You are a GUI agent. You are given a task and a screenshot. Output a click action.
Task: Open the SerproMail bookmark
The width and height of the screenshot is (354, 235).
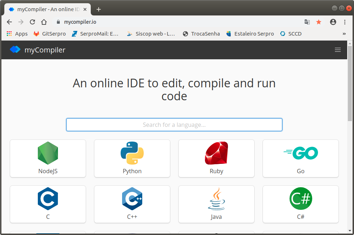pos(95,34)
